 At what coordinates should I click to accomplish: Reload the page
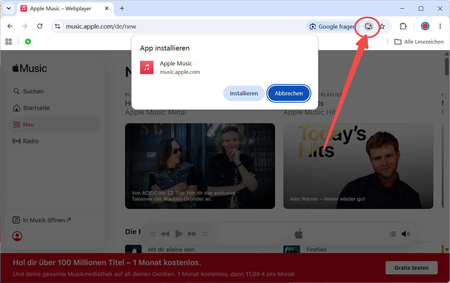[x=40, y=26]
